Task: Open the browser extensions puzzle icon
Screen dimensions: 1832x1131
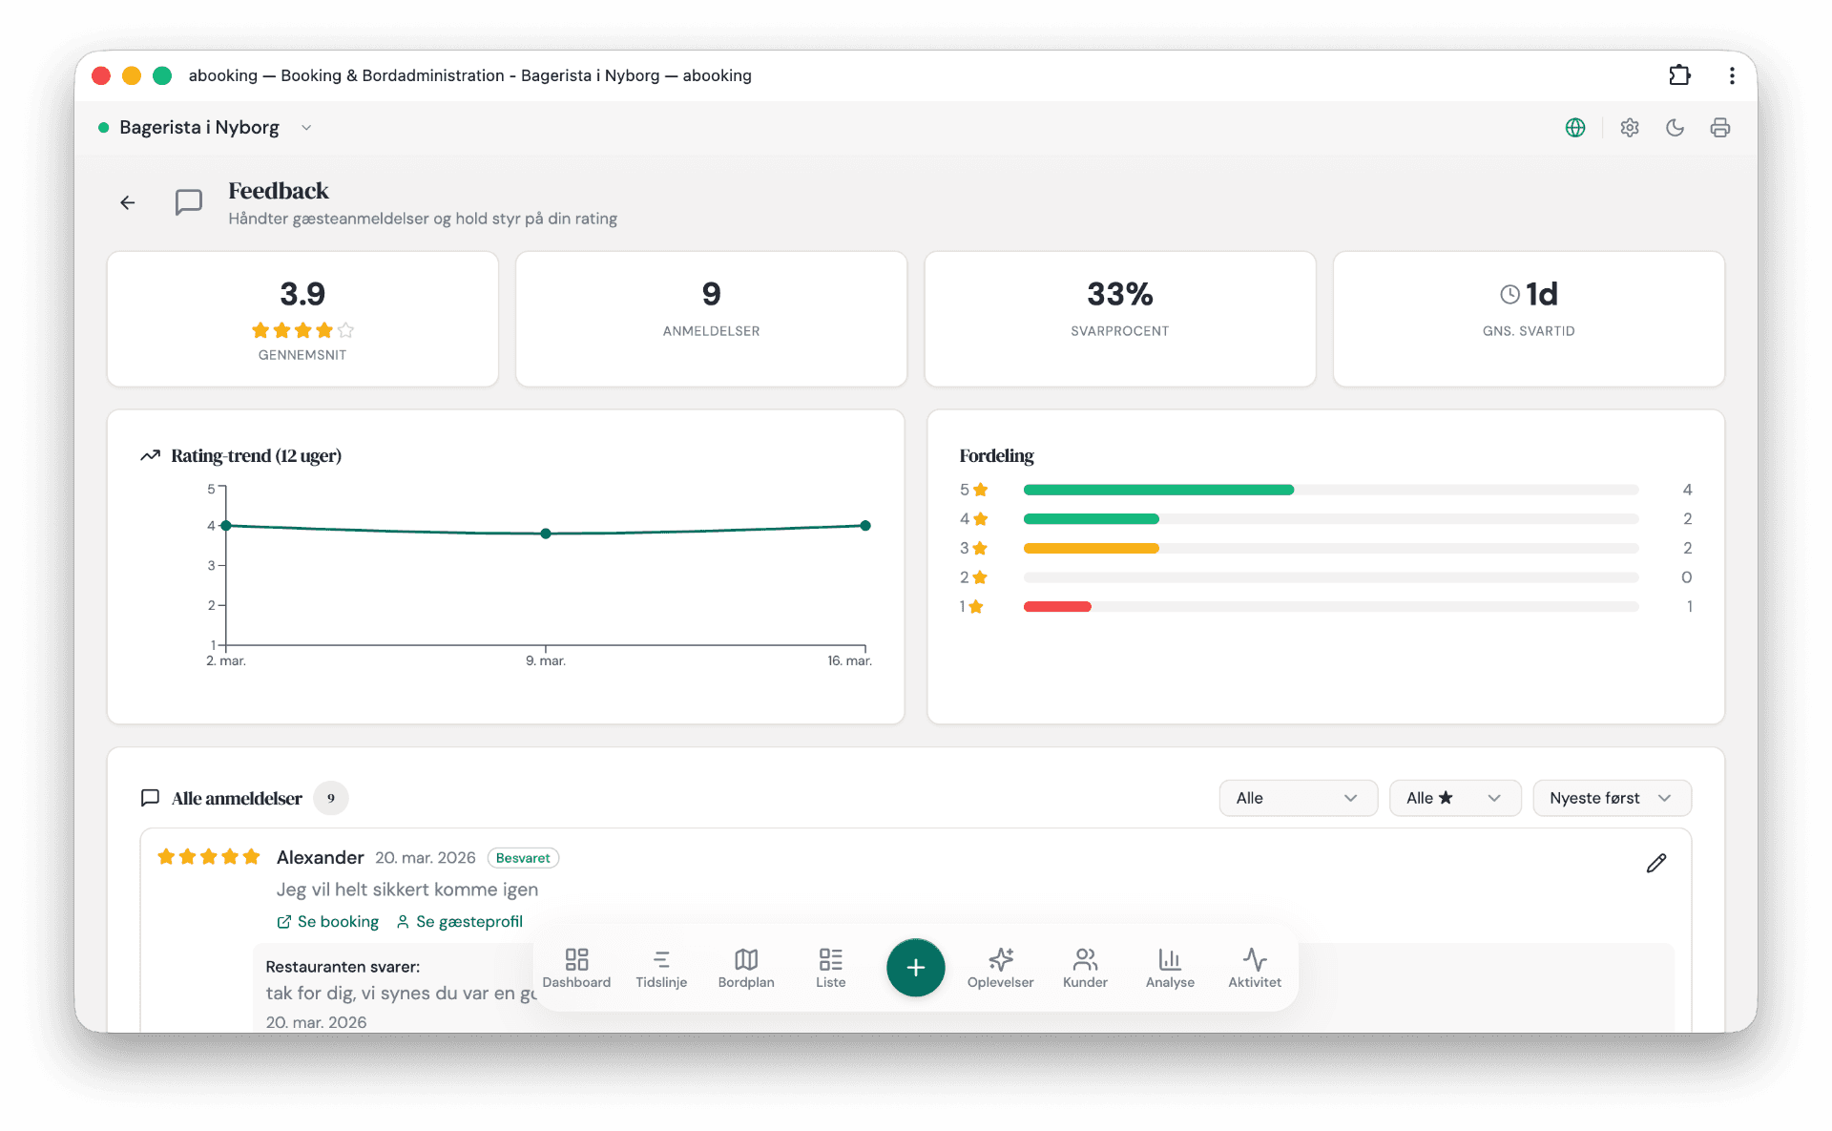Action: [1680, 75]
